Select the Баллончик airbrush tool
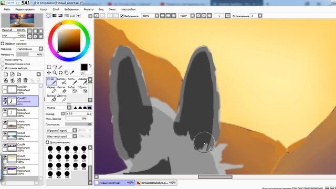Screen dimensions: 336x189 click(x=62, y=81)
